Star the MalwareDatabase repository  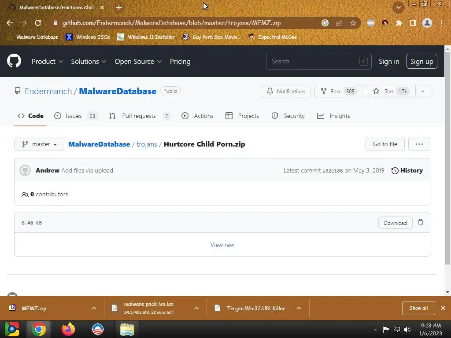tap(391, 91)
